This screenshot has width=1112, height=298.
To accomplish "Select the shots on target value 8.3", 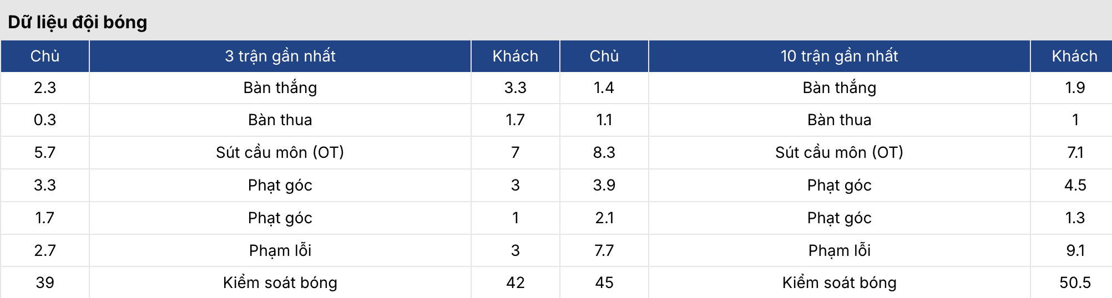I will [x=604, y=152].
